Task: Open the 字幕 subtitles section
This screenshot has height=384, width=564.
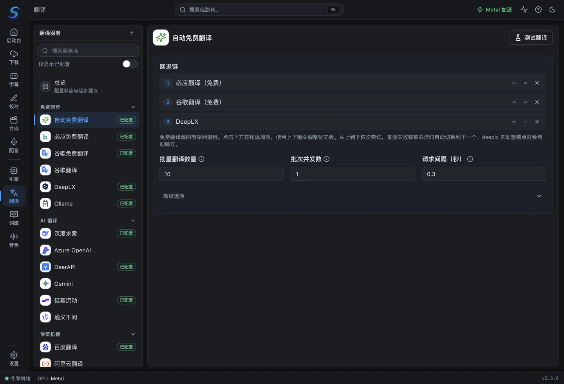Action: click(14, 79)
